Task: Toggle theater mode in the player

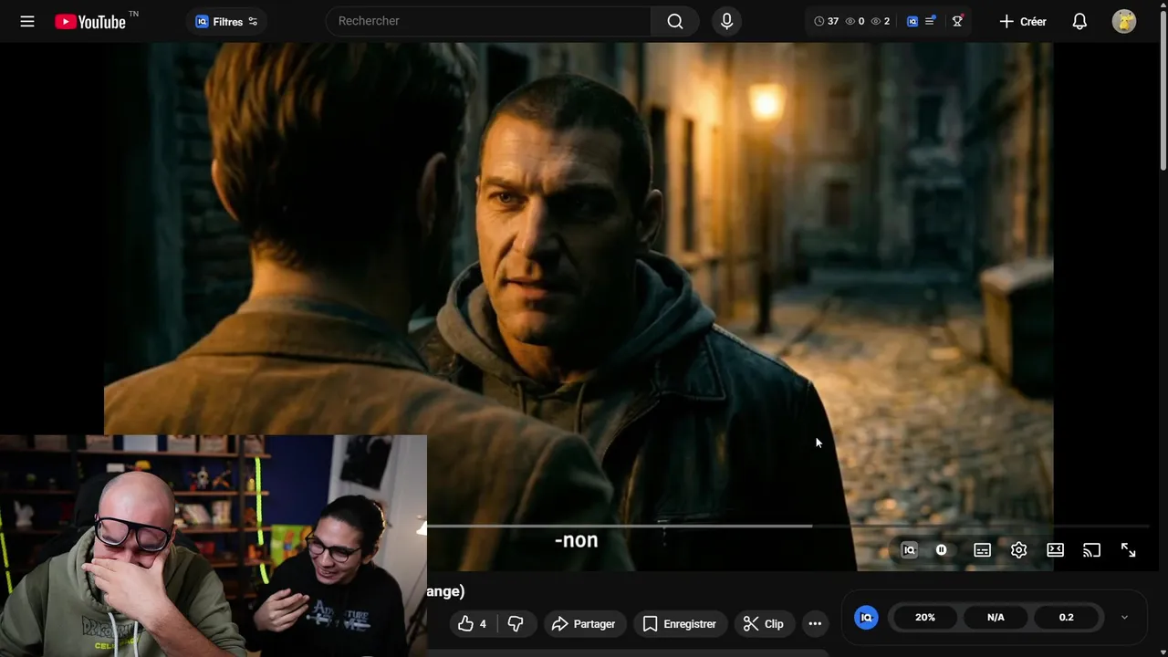Action: [1055, 550]
